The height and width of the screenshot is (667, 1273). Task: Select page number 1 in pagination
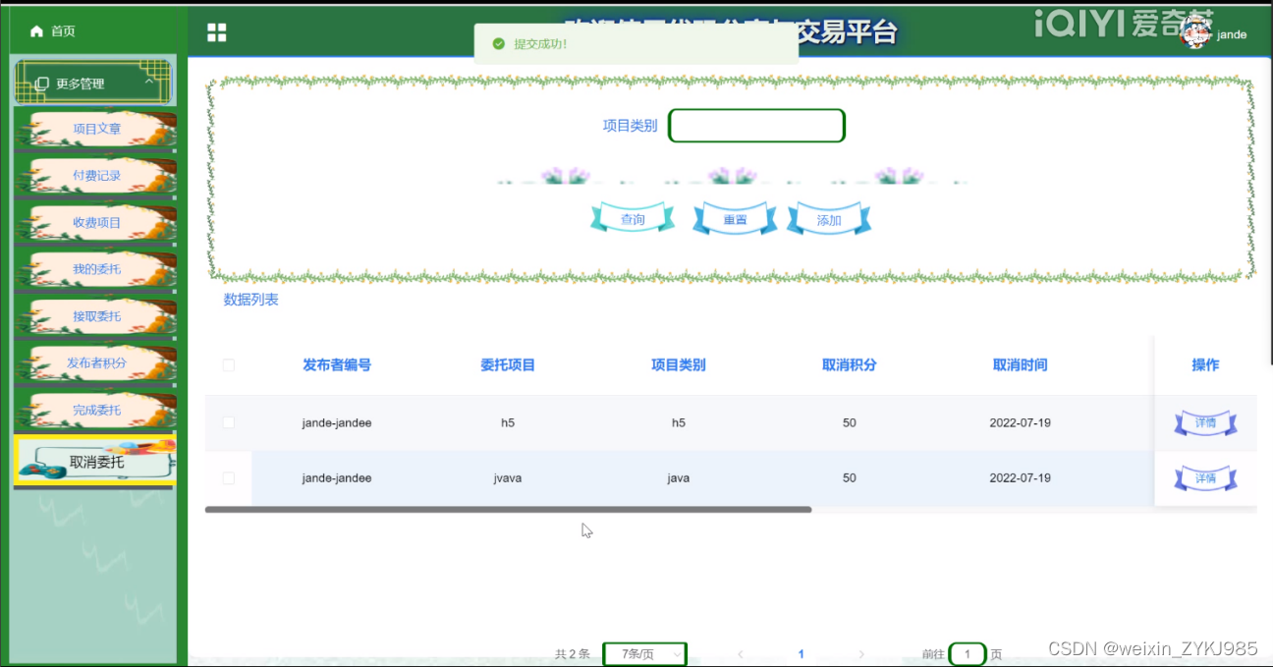[x=802, y=654]
